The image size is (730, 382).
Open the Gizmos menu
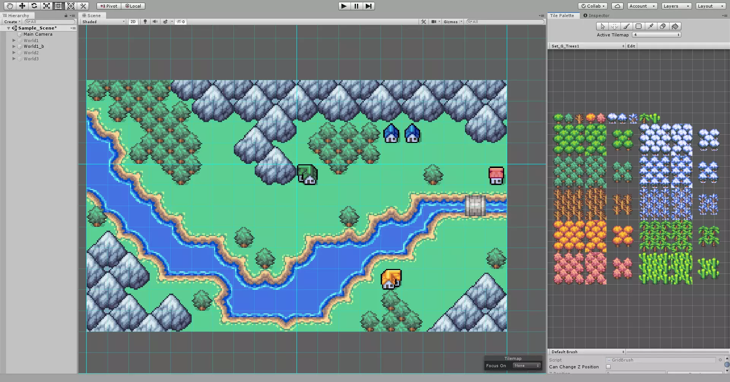point(452,22)
